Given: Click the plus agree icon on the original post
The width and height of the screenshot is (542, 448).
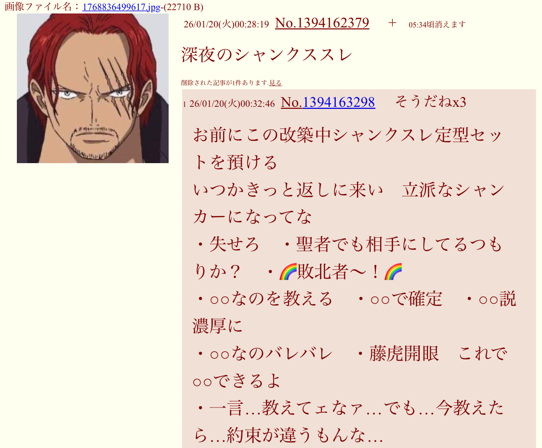Looking at the screenshot, I should pyautogui.click(x=392, y=23).
